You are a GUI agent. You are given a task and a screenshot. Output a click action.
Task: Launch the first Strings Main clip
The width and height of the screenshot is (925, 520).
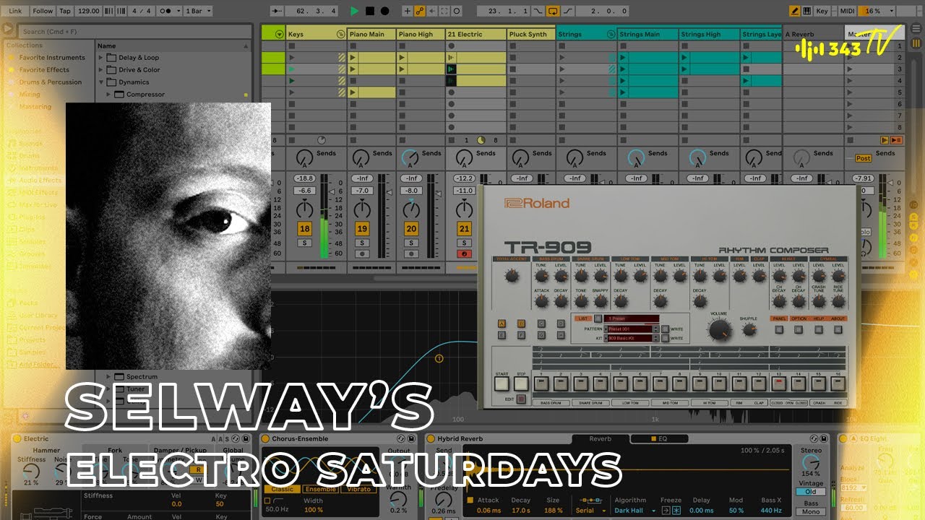pyautogui.click(x=624, y=57)
